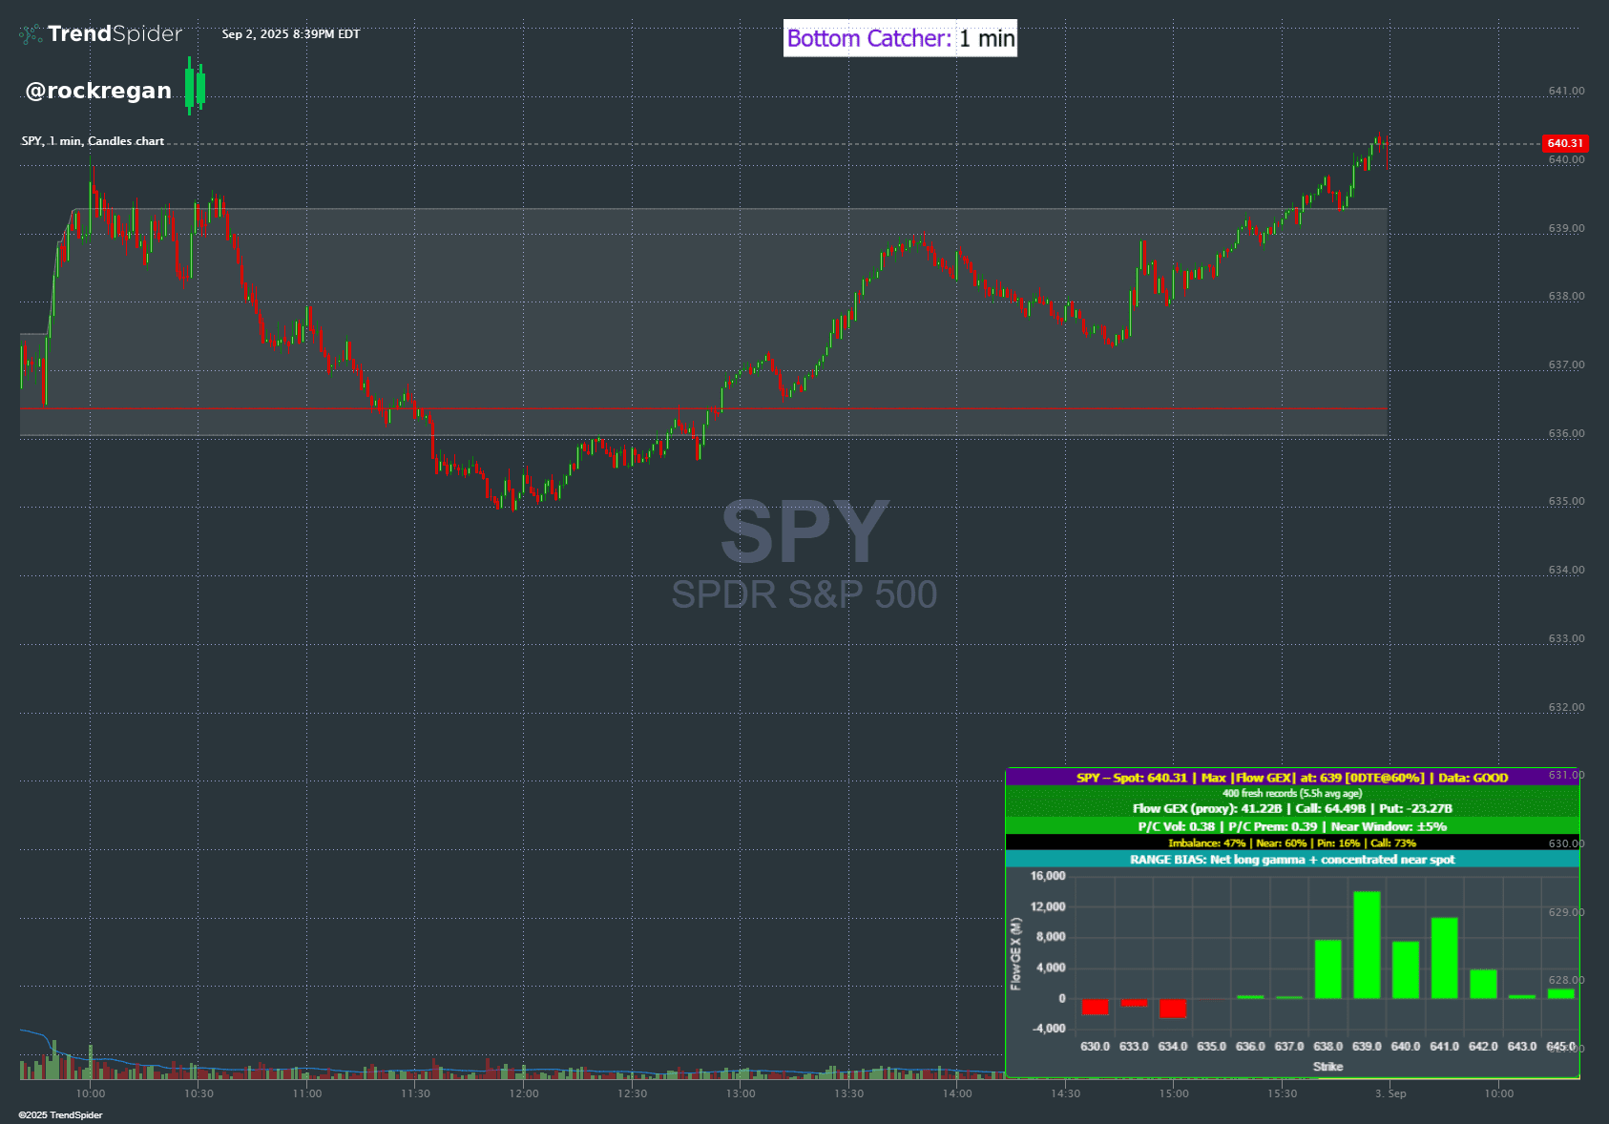Select the green GEX bar at strike 641.0
The image size is (1609, 1124).
point(1444,958)
